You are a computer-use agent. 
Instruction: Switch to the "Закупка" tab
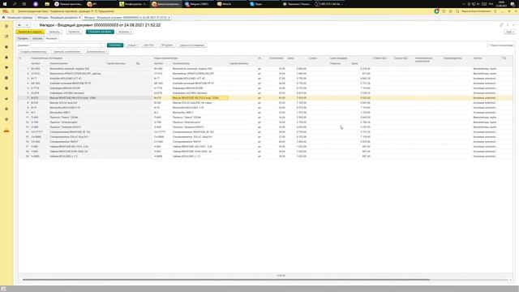point(37,38)
